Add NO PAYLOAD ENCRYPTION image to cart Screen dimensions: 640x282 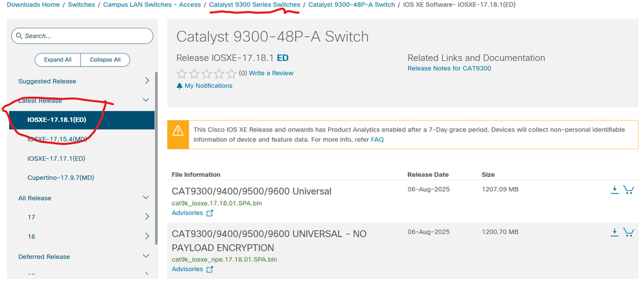click(x=628, y=232)
